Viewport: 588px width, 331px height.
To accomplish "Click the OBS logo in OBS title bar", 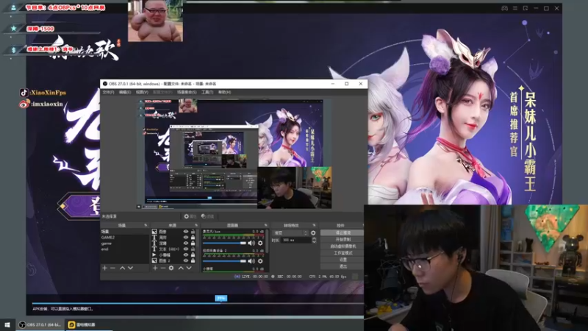I will [x=105, y=84].
